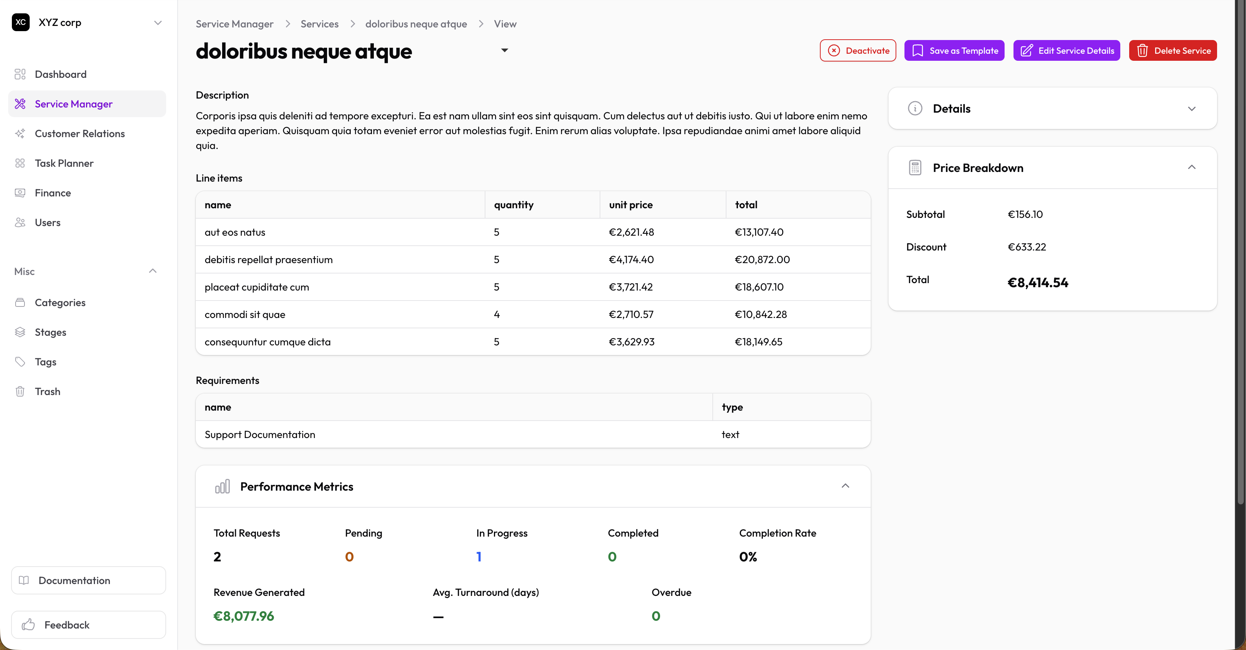The height and width of the screenshot is (650, 1246).
Task: Click the Task Planner grid icon
Action: click(x=20, y=163)
